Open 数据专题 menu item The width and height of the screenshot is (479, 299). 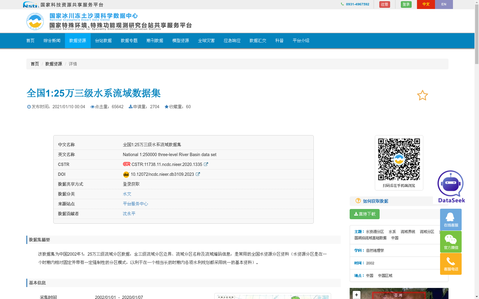(x=129, y=41)
